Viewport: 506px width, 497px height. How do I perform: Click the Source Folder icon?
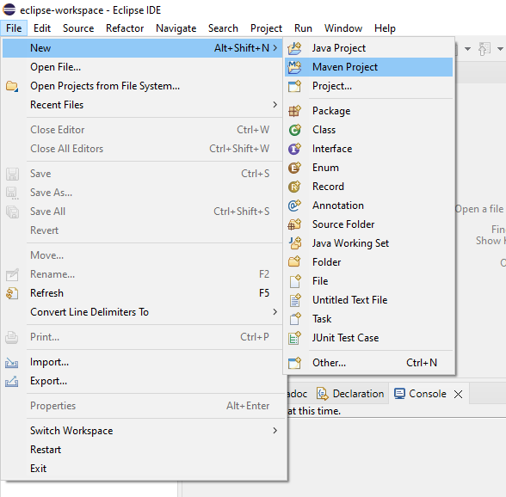tap(294, 224)
